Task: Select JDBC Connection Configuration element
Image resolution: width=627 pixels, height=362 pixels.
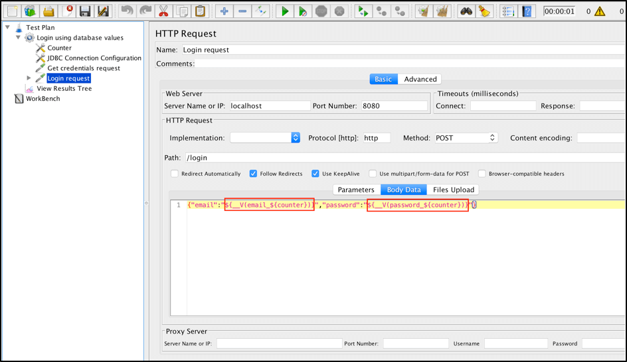Action: point(94,58)
